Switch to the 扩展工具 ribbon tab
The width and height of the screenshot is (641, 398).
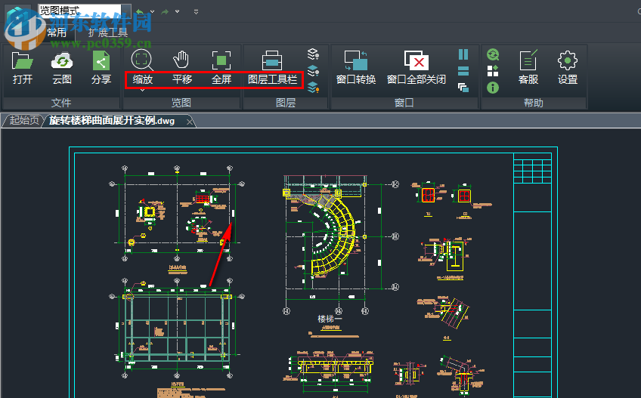(x=107, y=32)
